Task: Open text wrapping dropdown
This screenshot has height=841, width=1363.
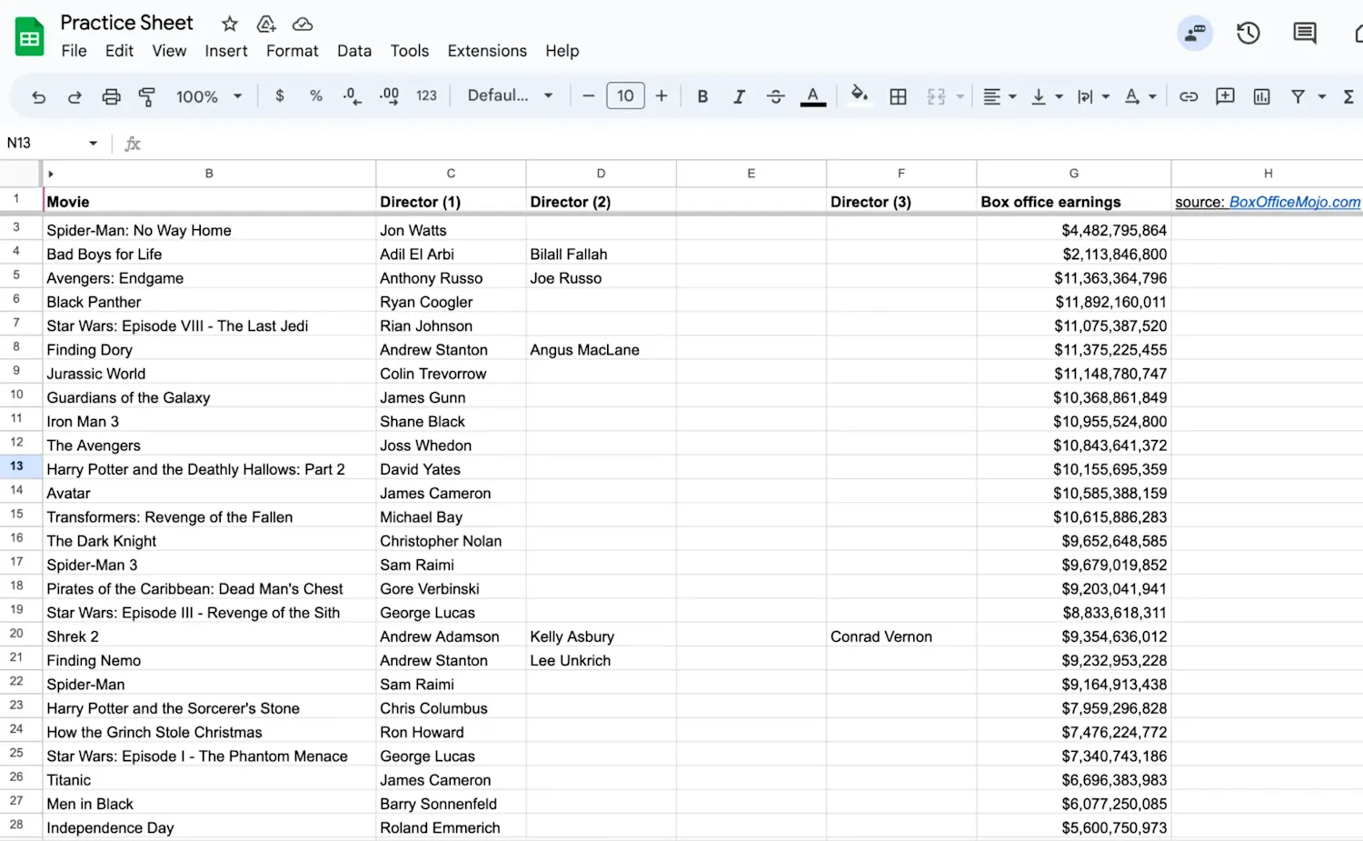Action: click(x=1093, y=96)
